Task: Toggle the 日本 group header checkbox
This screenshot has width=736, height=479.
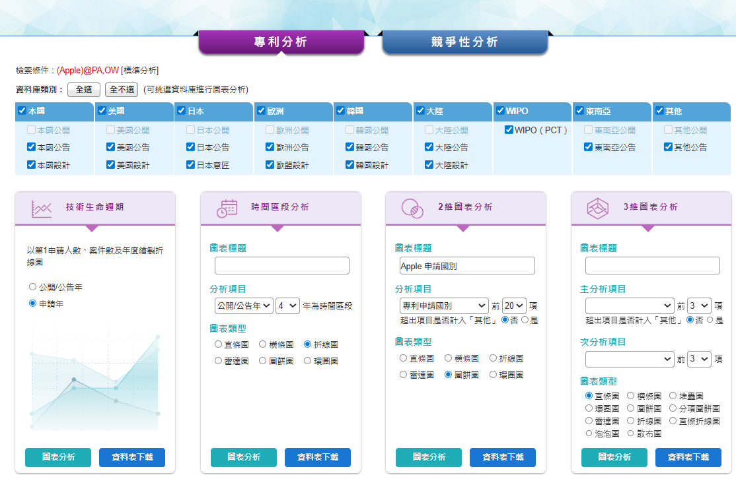Action: click(x=182, y=111)
